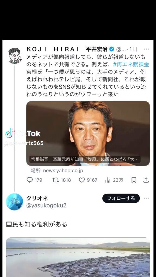Click the @yasukogoku2 handle

click(x=46, y=206)
